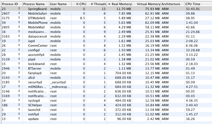Click the stepper arrows for process 2805
This screenshot has width=212, height=124.
19,27
